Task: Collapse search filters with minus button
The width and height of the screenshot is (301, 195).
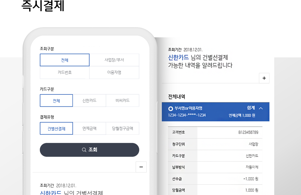Action: pos(141,167)
